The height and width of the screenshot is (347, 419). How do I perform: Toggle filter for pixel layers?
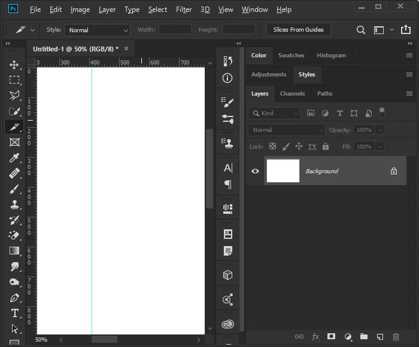(x=311, y=113)
